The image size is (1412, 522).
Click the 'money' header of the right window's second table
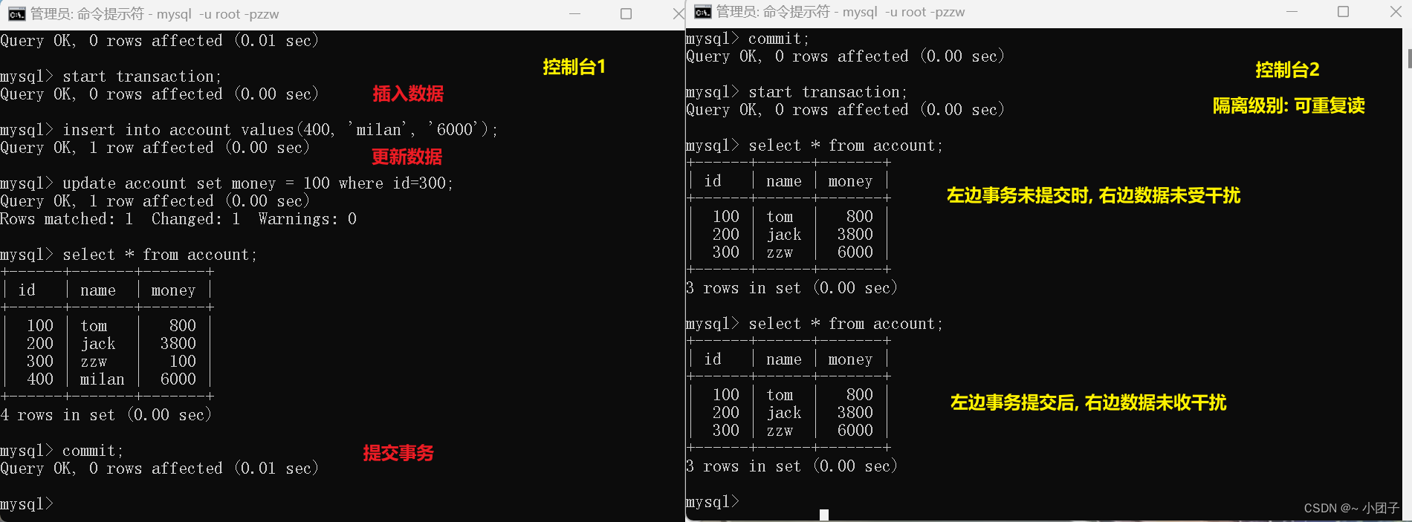click(851, 359)
